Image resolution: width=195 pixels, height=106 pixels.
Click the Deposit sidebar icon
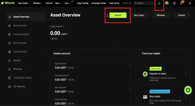click(x=9, y=60)
